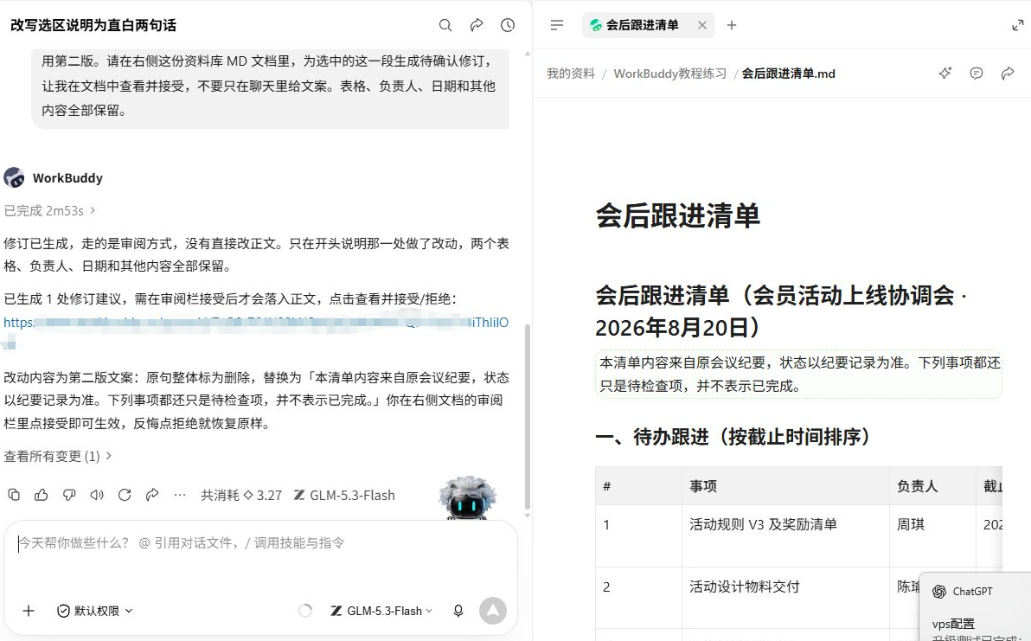
Task: Open more actions ellipsis under reply
Action: pos(180,495)
